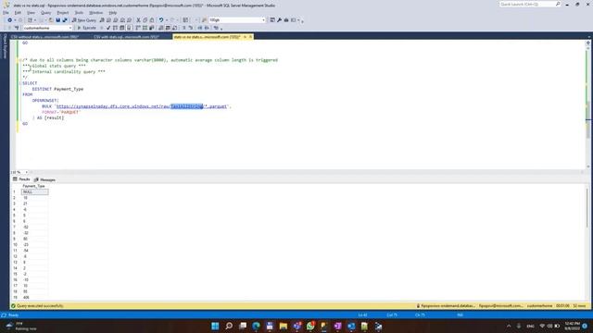Click the navigate Back arrow icon
Image resolution: width=593 pixels, height=333 pixels.
coord(10,20)
